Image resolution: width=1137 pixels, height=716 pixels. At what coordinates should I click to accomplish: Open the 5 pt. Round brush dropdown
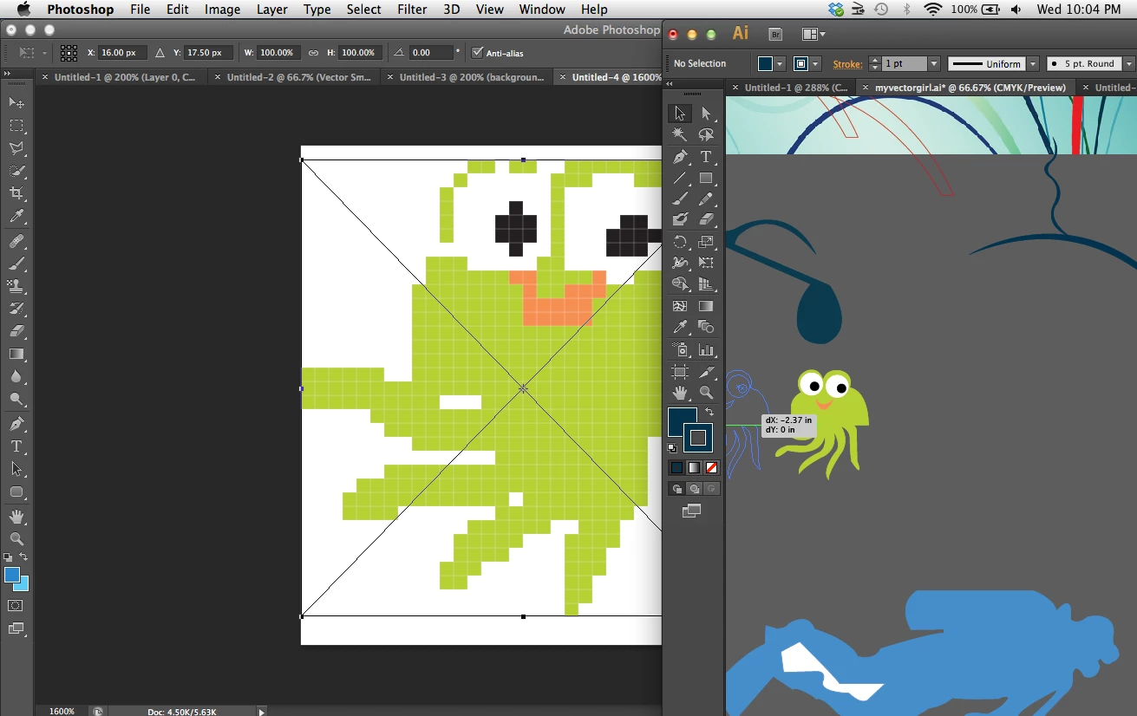coord(1128,63)
